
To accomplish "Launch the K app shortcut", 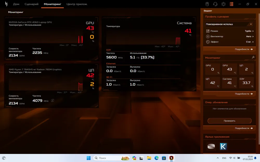I will pos(223,146).
